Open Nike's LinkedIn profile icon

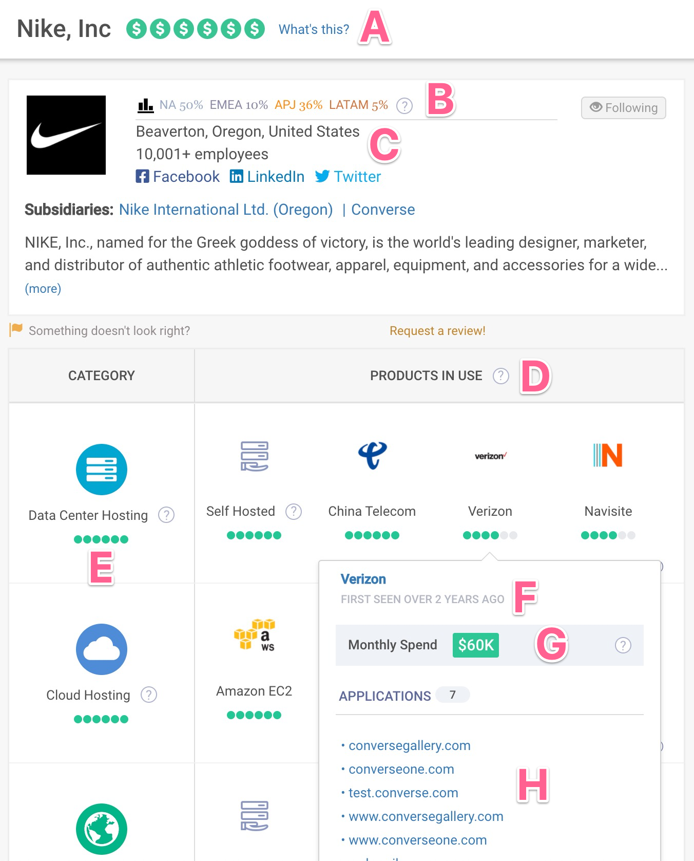(237, 176)
